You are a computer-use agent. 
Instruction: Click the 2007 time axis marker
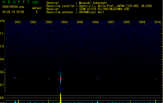111,22
